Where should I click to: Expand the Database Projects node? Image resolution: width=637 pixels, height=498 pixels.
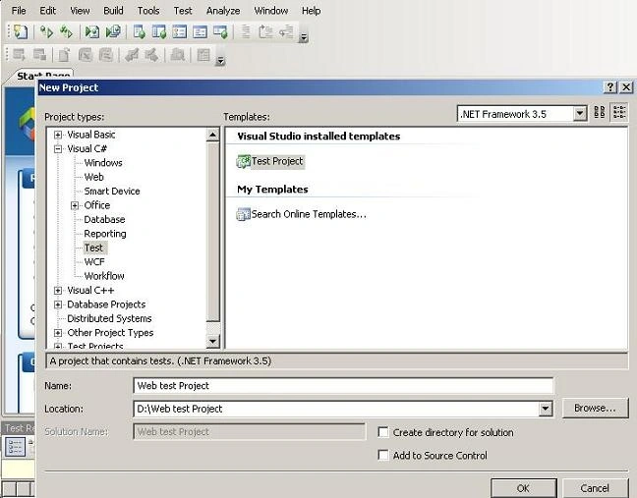[58, 304]
